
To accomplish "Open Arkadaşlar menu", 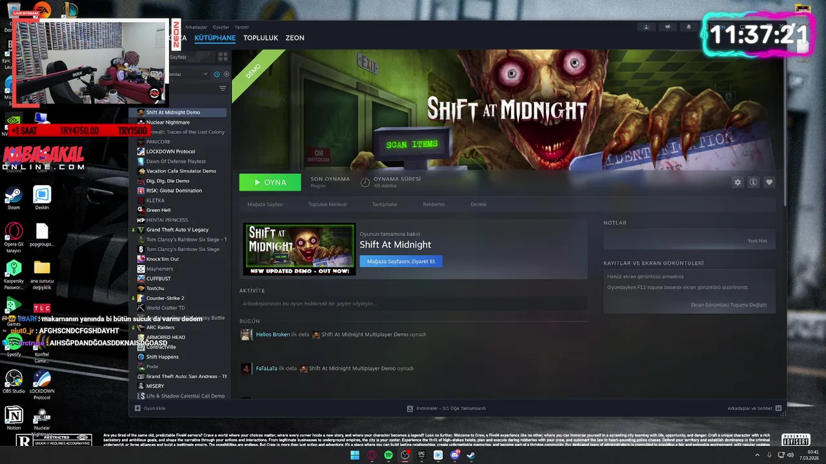I will [x=196, y=27].
